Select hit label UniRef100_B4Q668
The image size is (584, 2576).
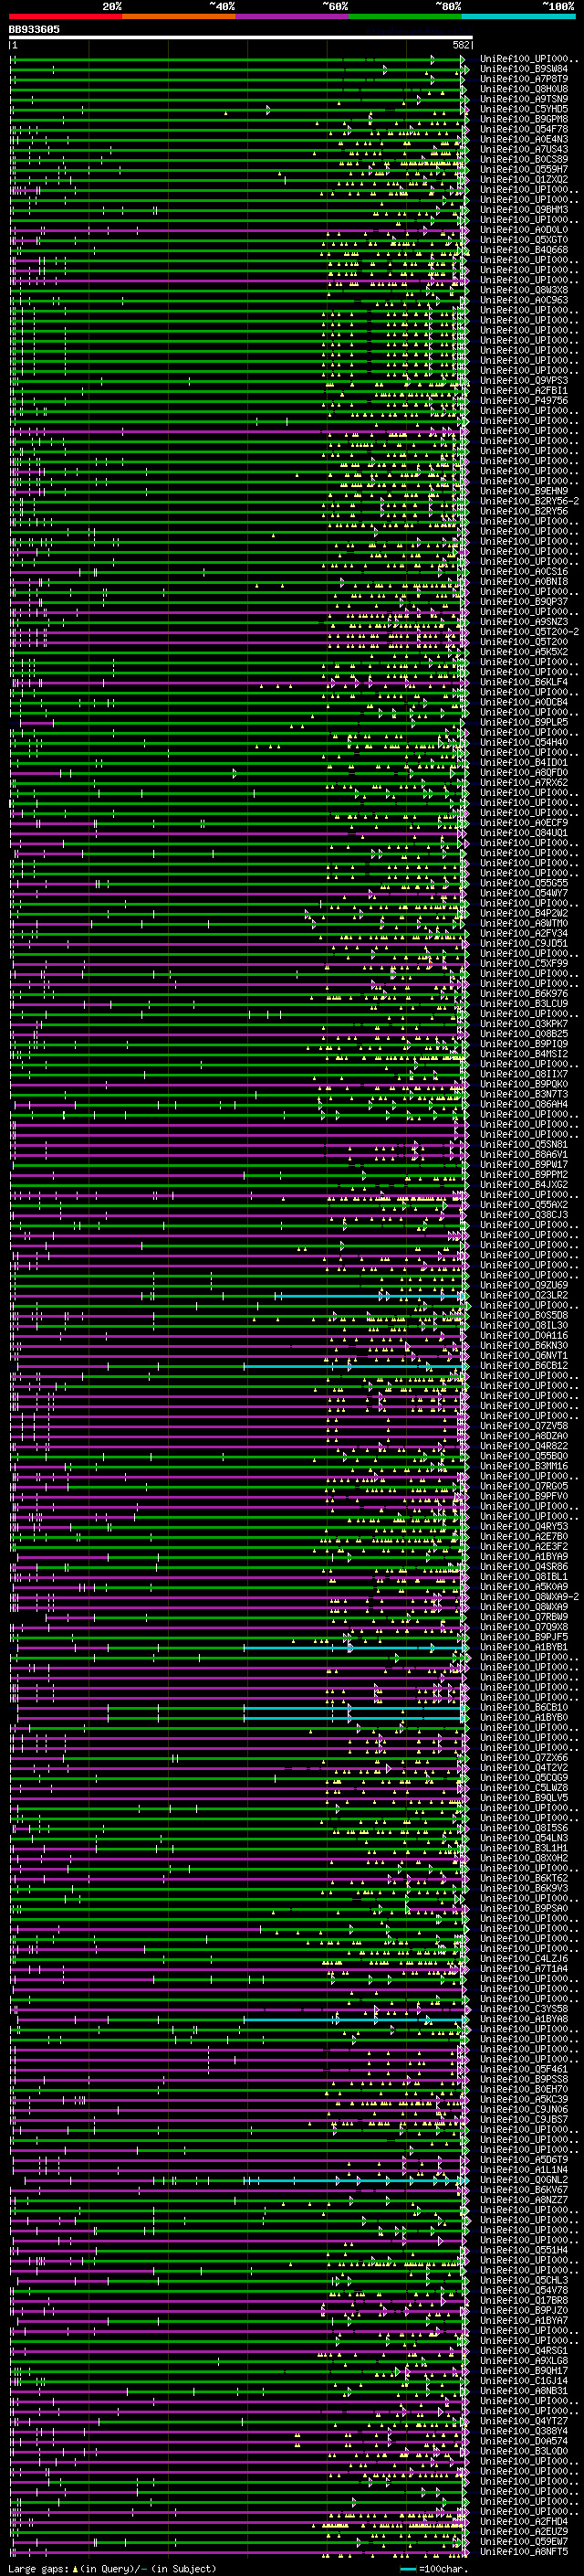[524, 250]
